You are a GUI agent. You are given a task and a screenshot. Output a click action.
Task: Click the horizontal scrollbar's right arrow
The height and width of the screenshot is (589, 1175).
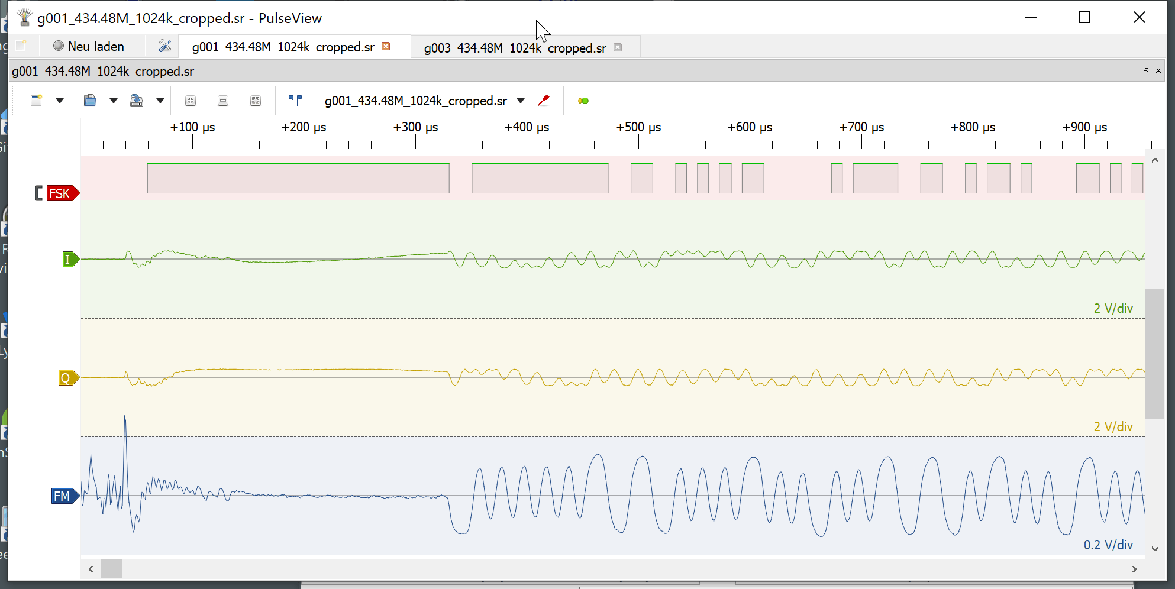click(x=1134, y=569)
